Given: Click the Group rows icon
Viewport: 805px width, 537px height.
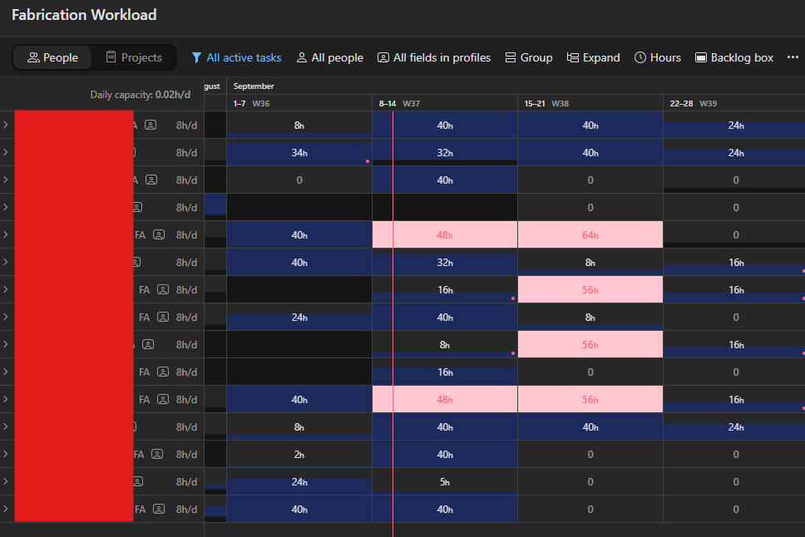Looking at the screenshot, I should [x=511, y=58].
